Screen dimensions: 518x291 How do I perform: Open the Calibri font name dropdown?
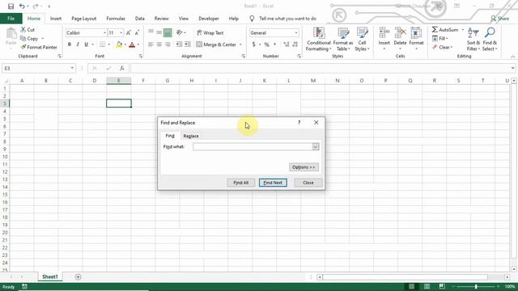pos(104,32)
